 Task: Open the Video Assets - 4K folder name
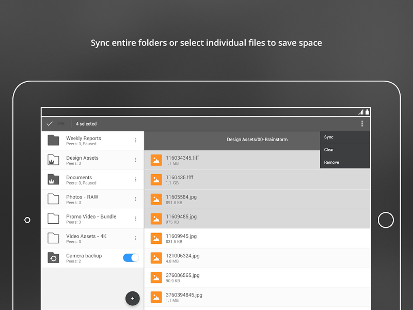86,236
